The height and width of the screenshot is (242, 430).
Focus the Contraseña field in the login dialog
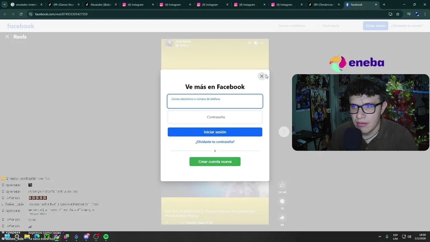pos(215,117)
